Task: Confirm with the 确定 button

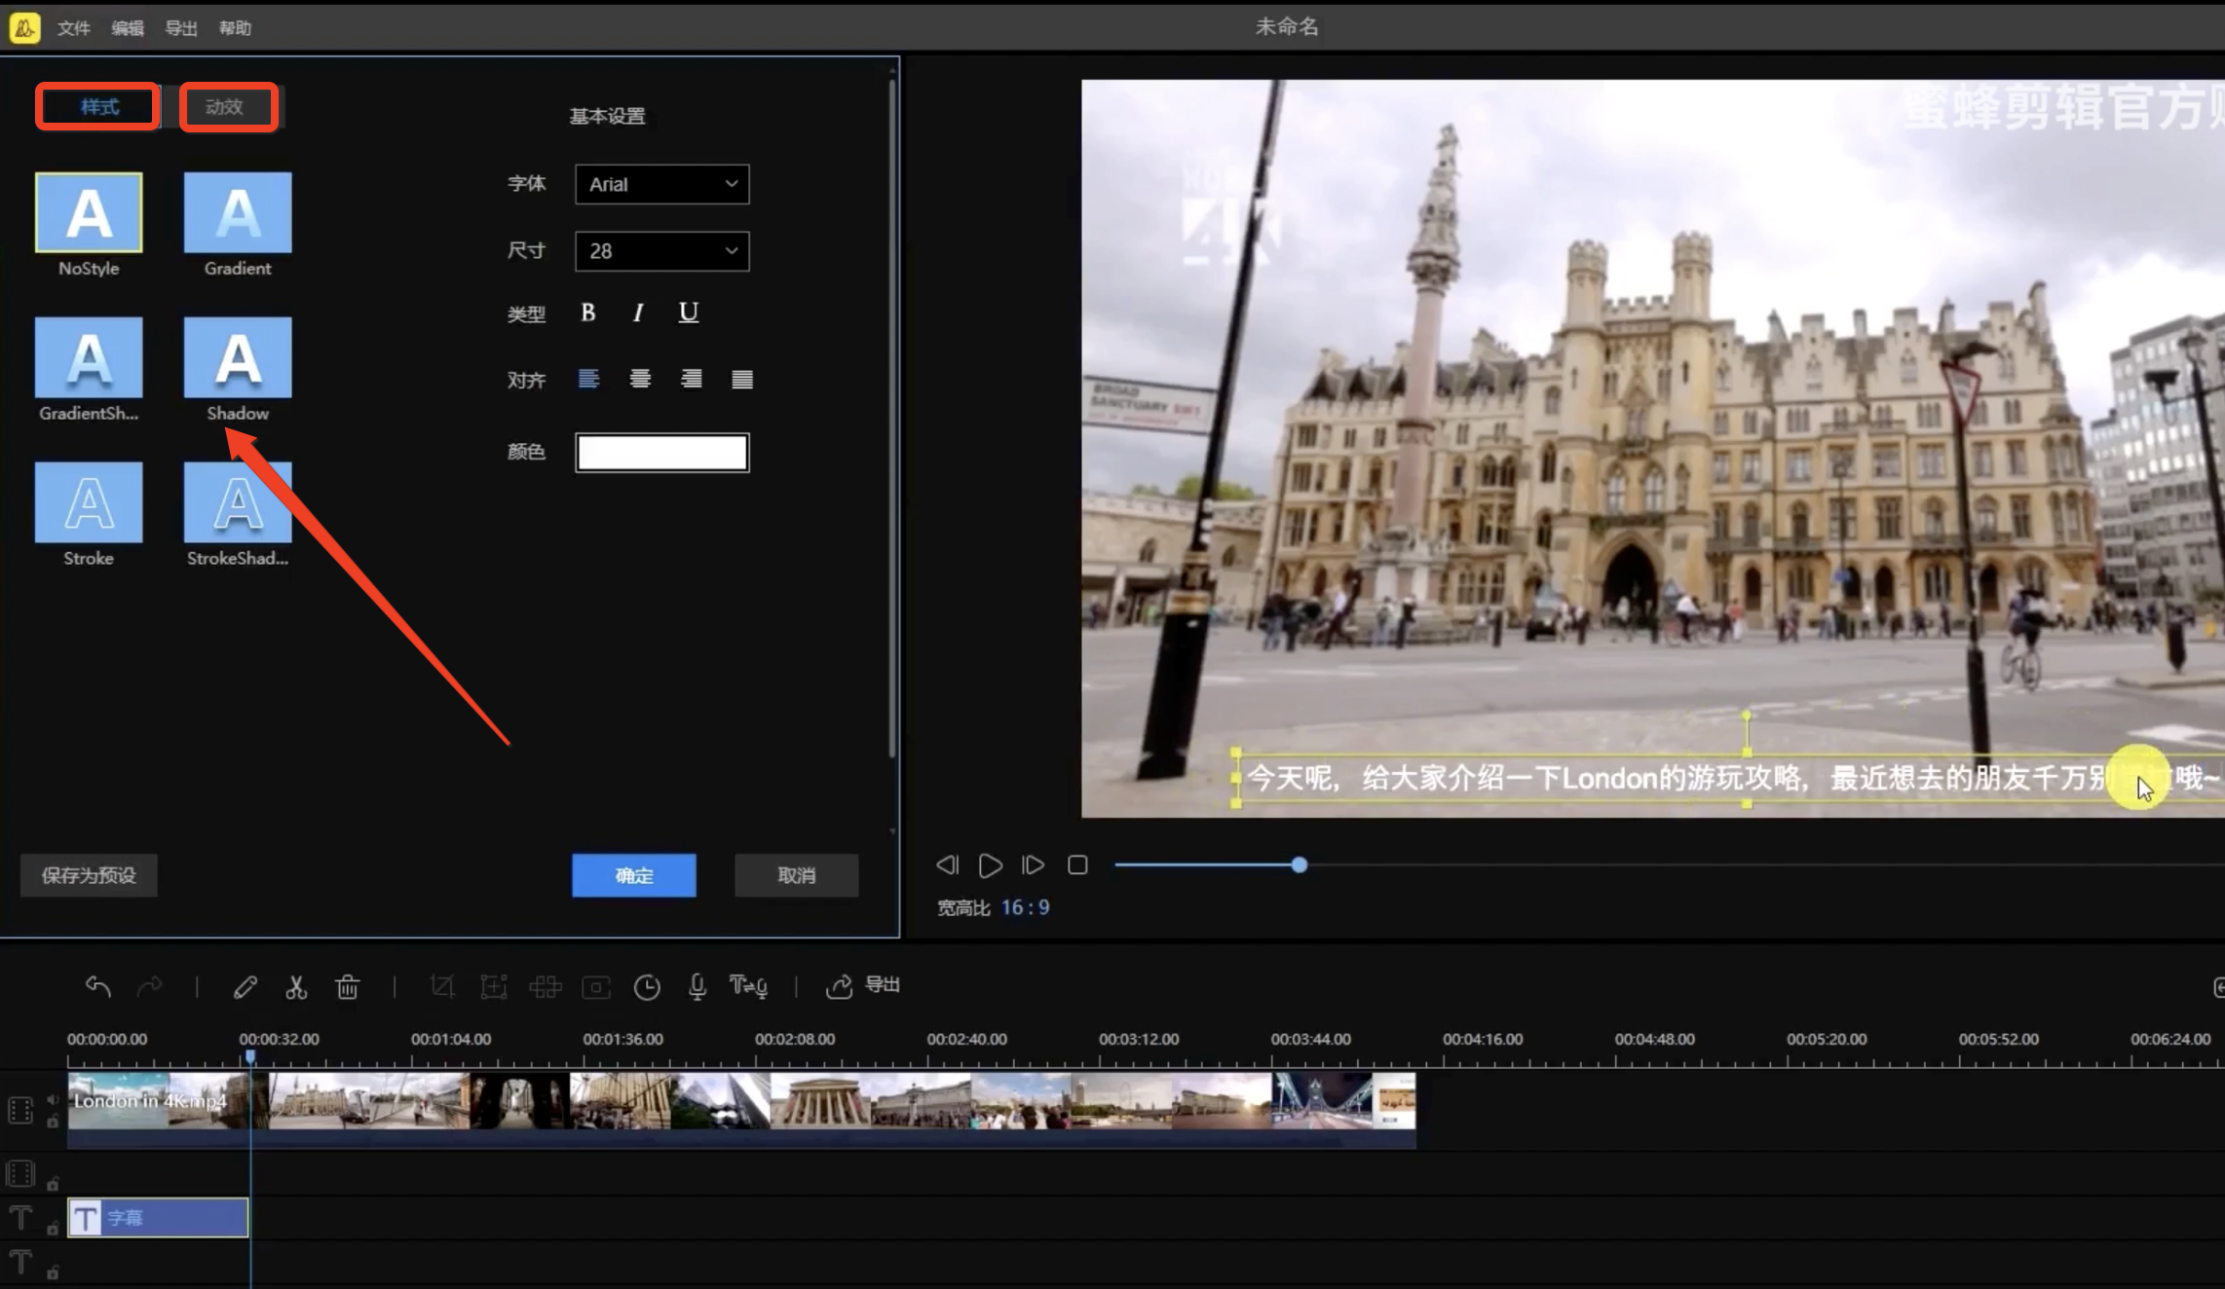Action: (x=634, y=875)
